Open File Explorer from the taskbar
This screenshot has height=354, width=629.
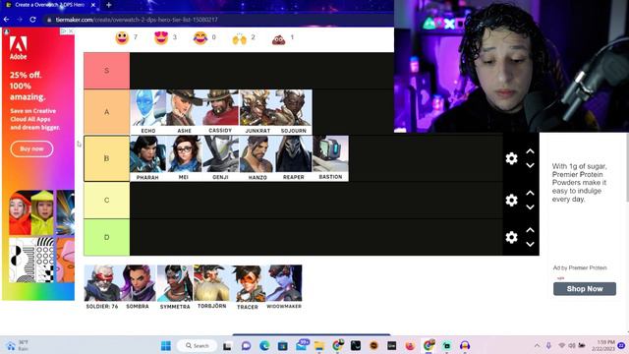[x=319, y=345]
